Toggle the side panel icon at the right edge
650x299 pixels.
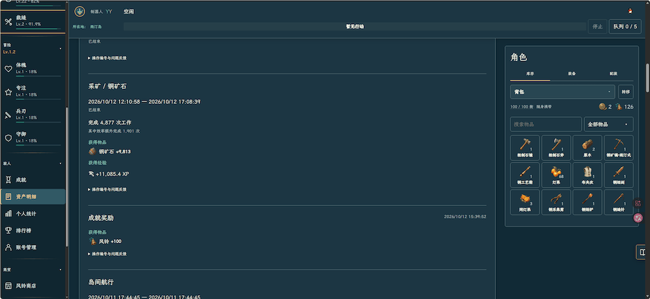(x=642, y=252)
